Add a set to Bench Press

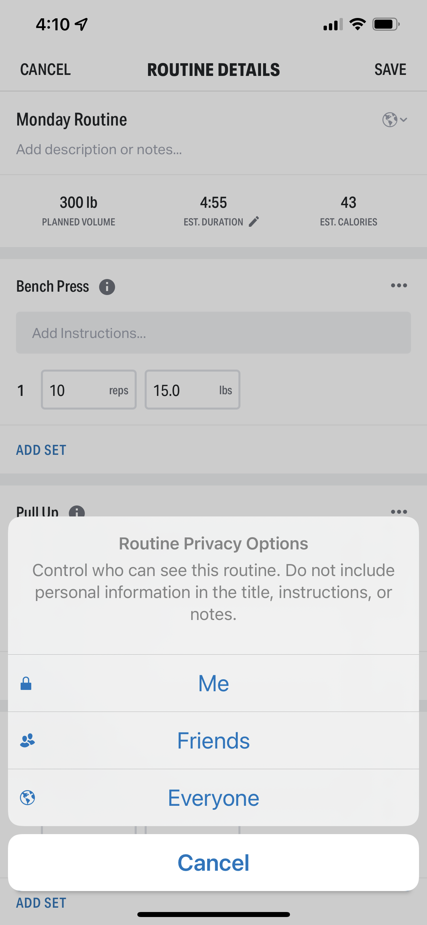[x=41, y=450]
